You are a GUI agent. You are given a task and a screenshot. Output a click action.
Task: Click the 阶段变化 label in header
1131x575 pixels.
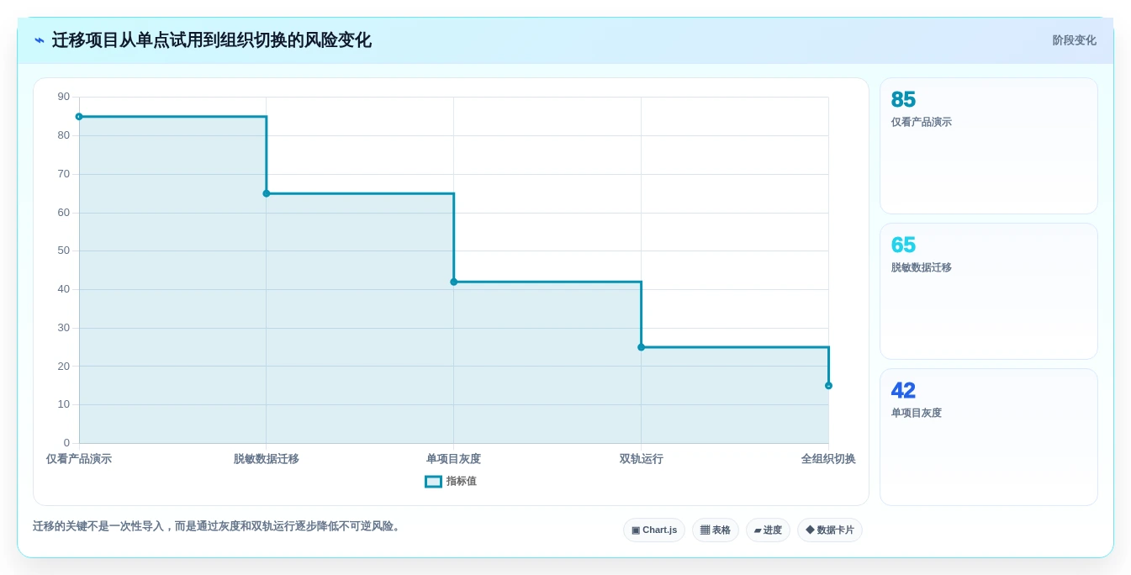(x=1074, y=40)
